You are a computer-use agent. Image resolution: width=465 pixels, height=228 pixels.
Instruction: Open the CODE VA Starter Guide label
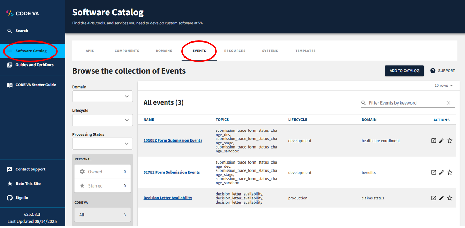(36, 85)
